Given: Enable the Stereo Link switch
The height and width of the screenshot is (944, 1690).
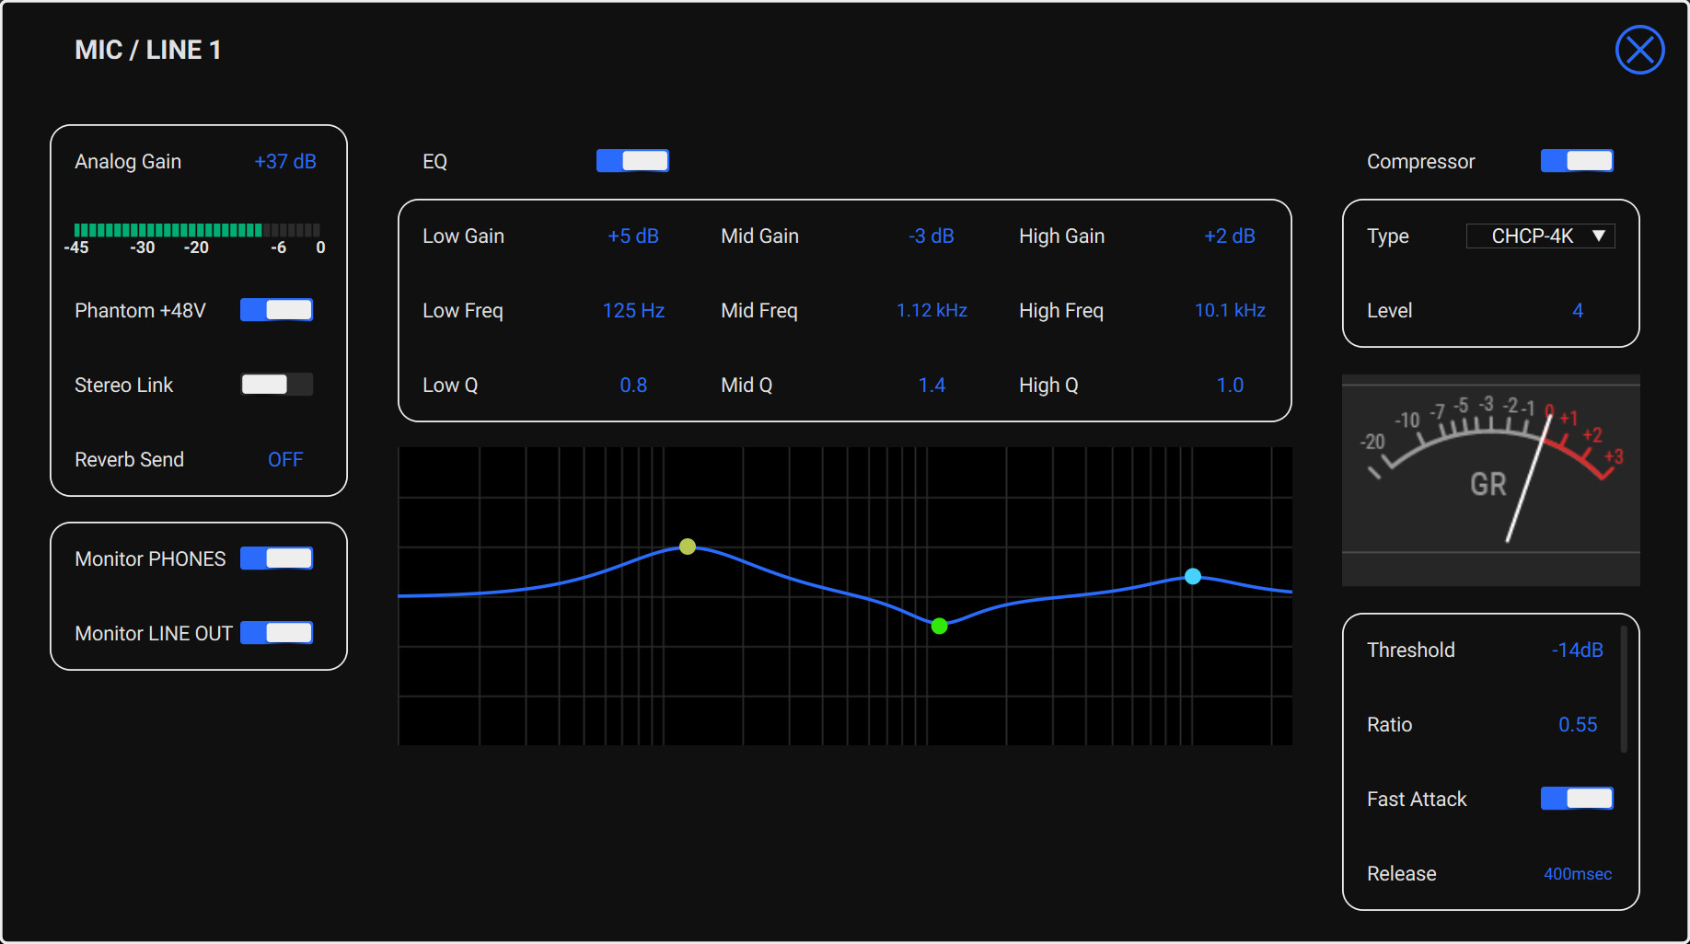Looking at the screenshot, I should (276, 385).
